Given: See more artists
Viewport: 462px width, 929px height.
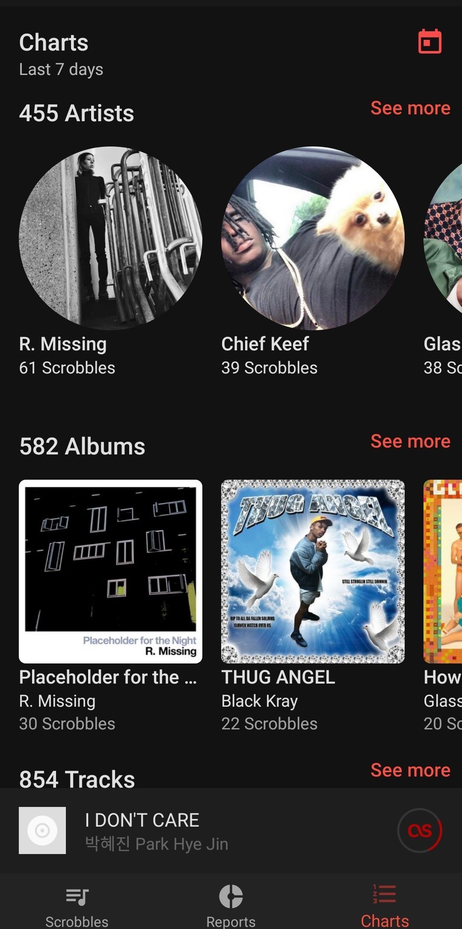Looking at the screenshot, I should (x=410, y=108).
